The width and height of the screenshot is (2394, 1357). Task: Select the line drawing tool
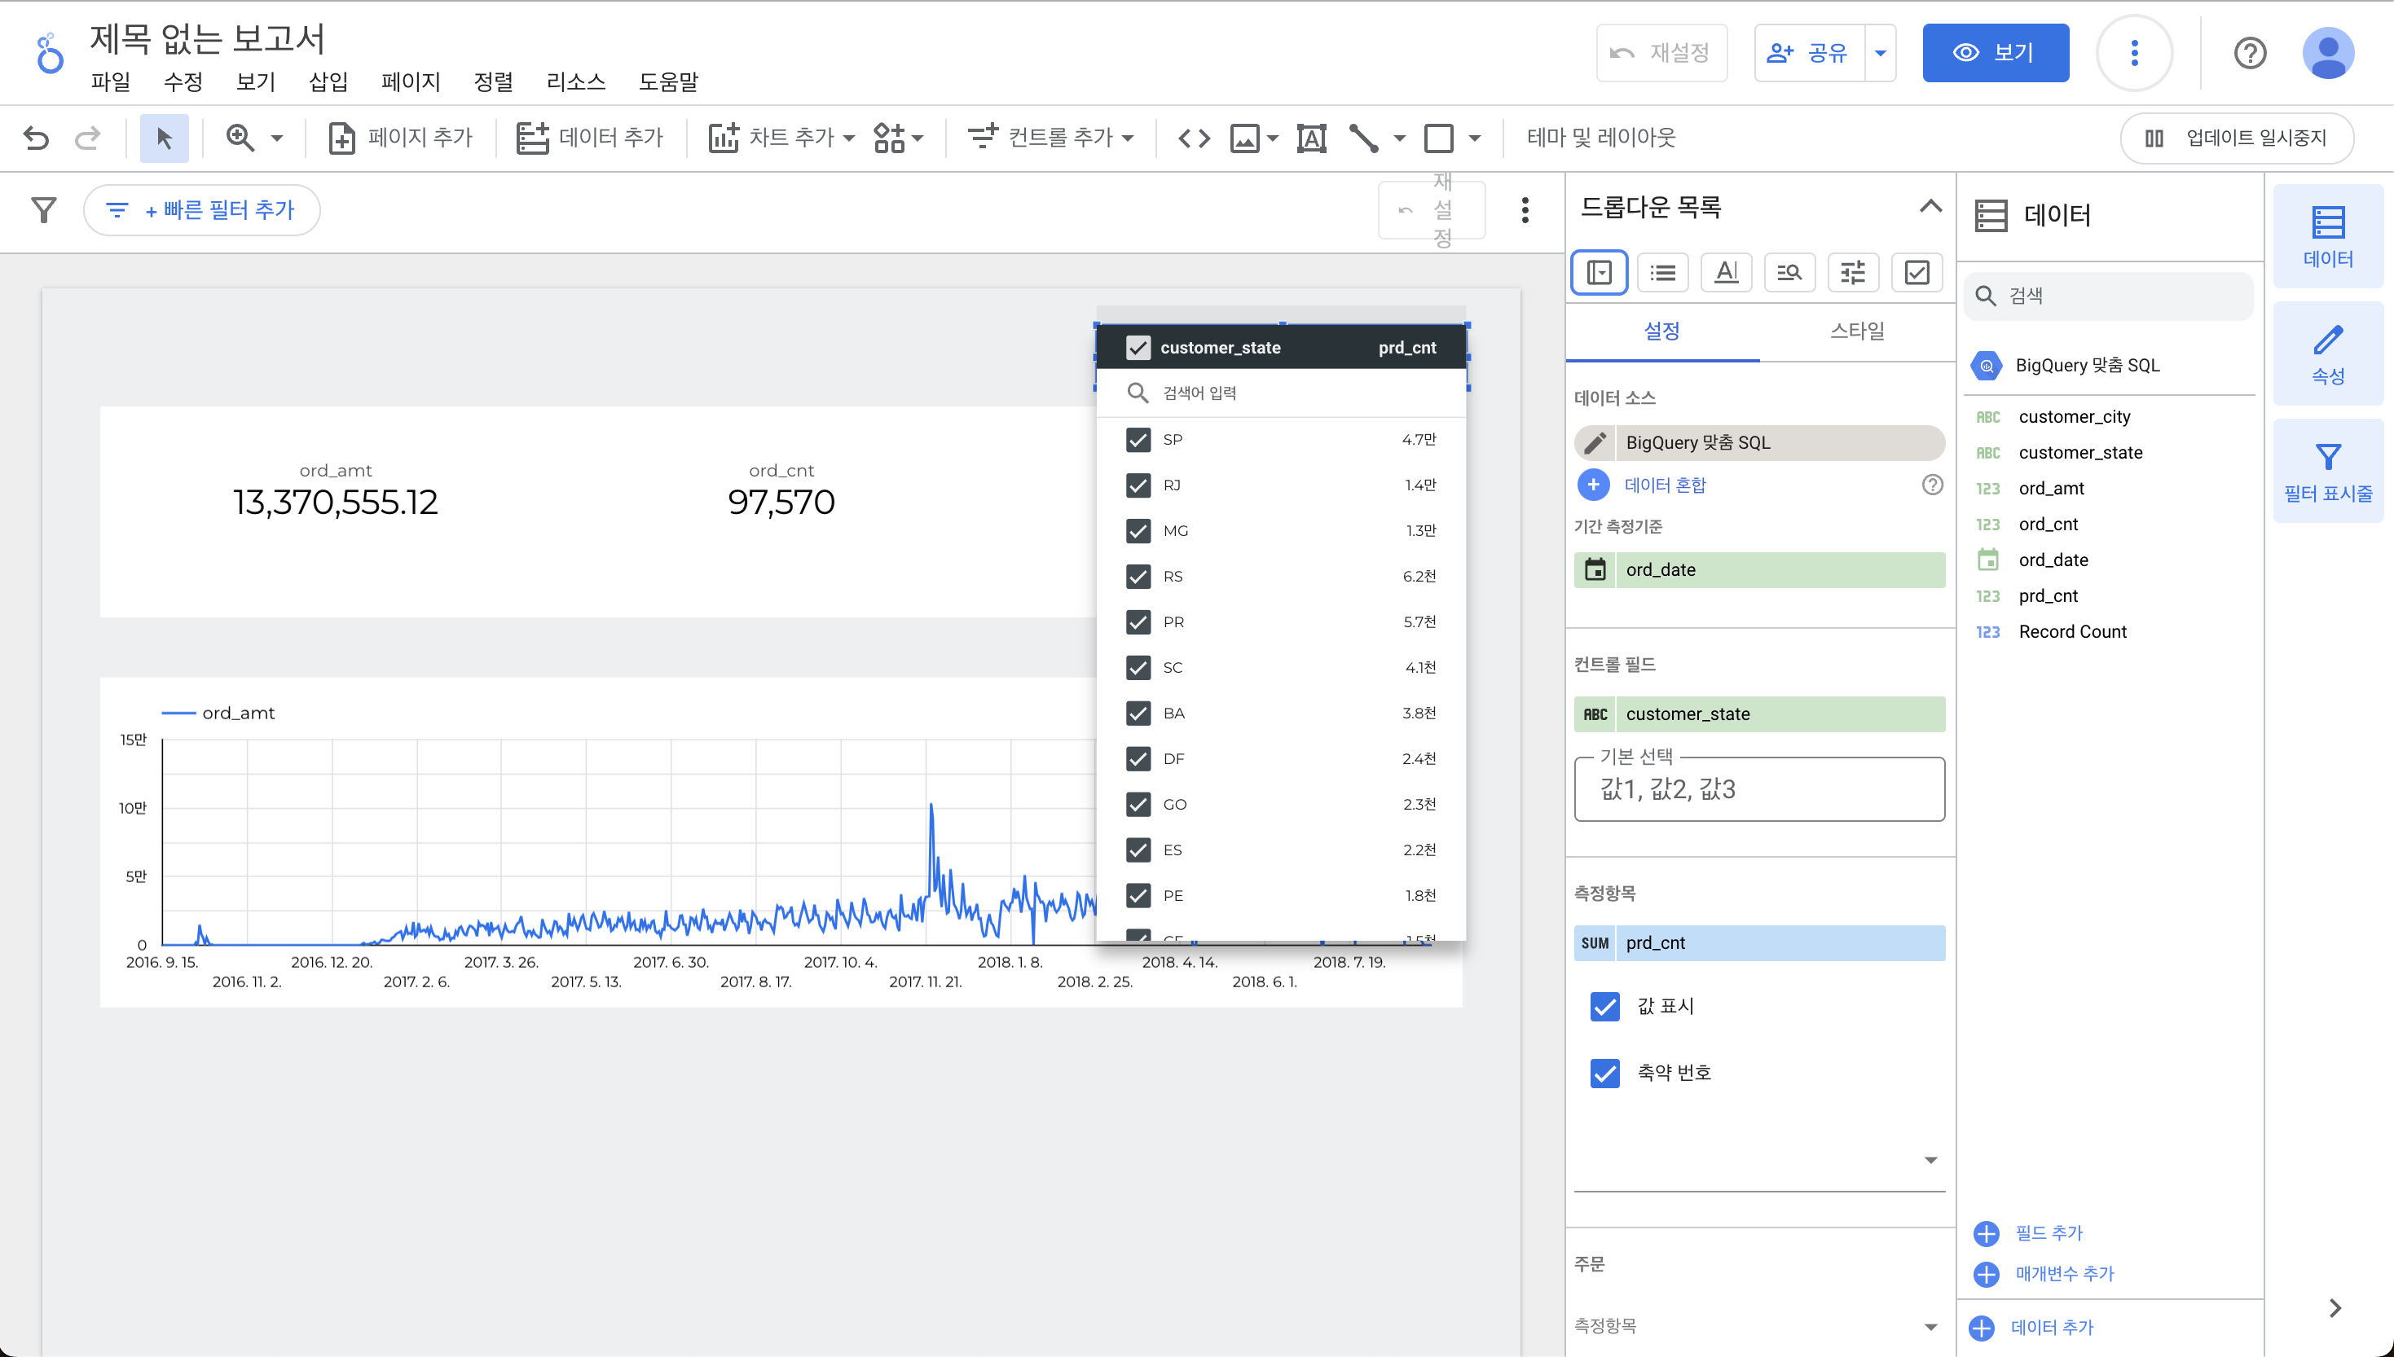[1363, 138]
